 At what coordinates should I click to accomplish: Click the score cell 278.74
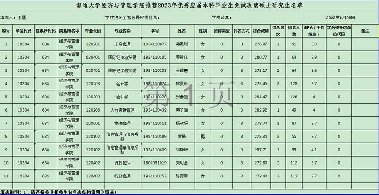click(261, 124)
